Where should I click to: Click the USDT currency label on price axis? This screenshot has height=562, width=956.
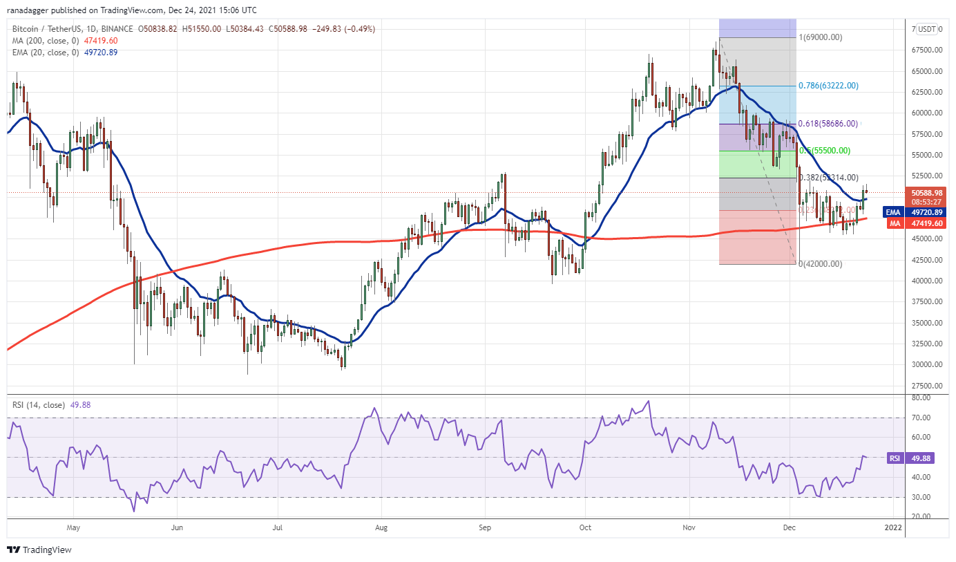(926, 29)
